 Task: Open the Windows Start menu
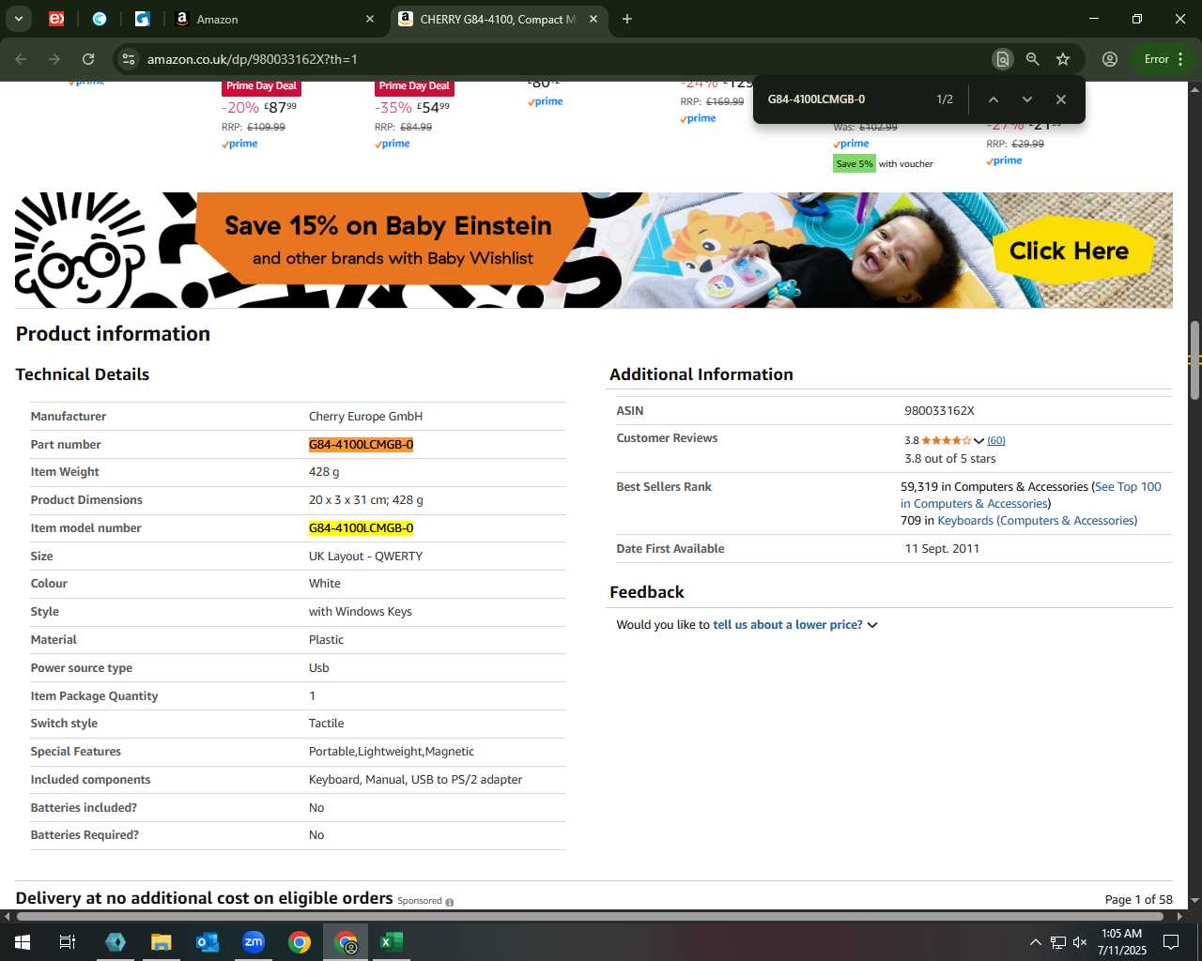tap(23, 942)
